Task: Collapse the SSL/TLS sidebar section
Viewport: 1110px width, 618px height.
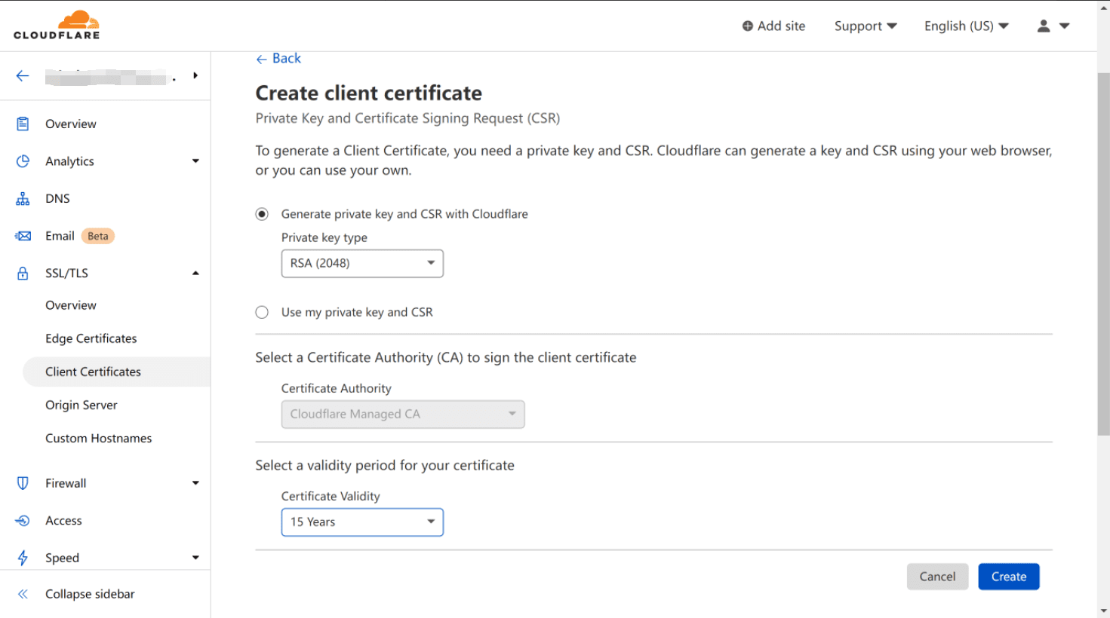Action: (195, 274)
